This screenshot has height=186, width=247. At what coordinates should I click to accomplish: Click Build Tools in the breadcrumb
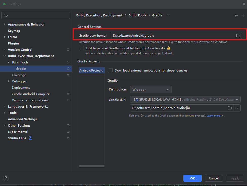137,15
